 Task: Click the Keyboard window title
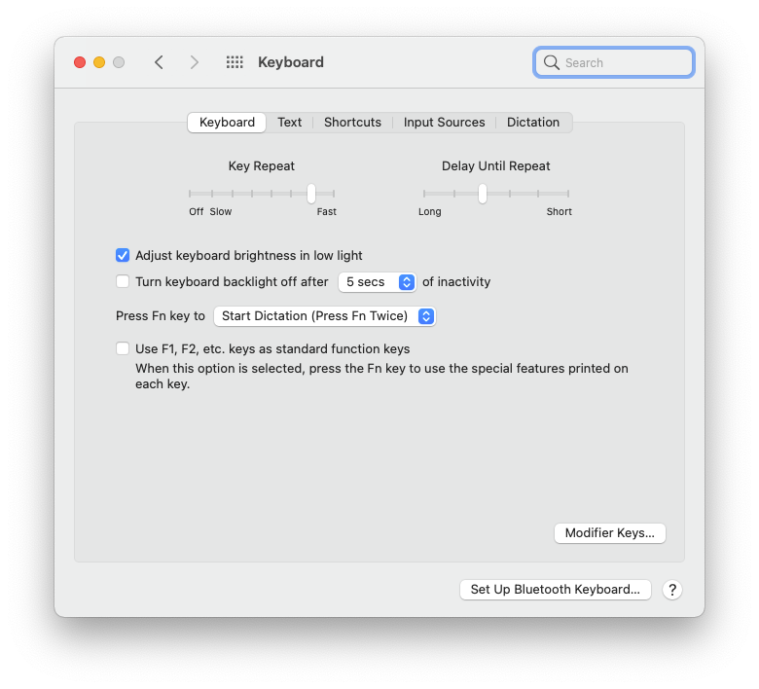point(291,62)
